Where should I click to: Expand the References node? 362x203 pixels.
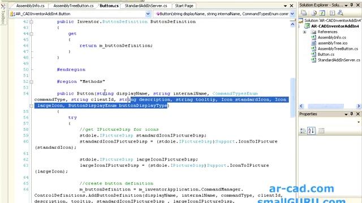(304, 32)
